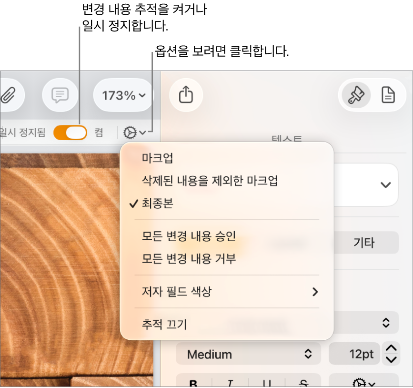Click the Share icon
Viewport: 413px width, 388px height.
(186, 95)
